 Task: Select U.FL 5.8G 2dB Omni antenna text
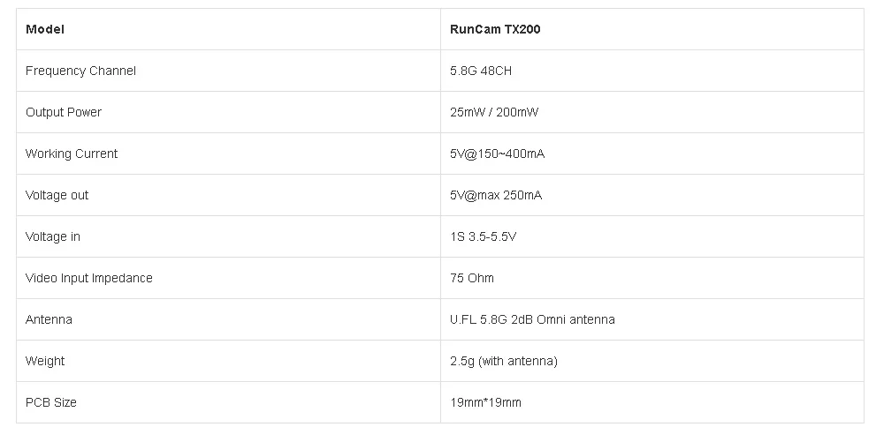coord(532,319)
